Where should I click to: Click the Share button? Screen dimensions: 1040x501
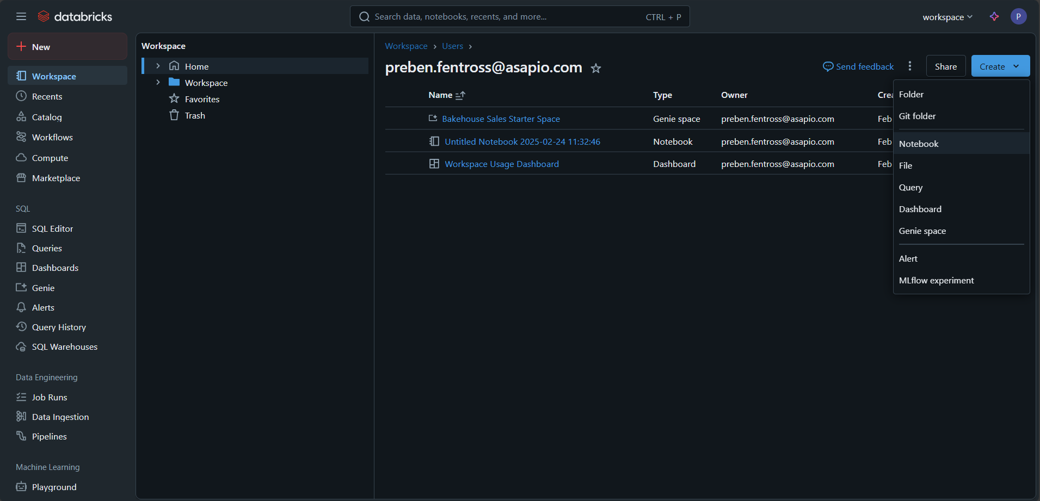(946, 66)
